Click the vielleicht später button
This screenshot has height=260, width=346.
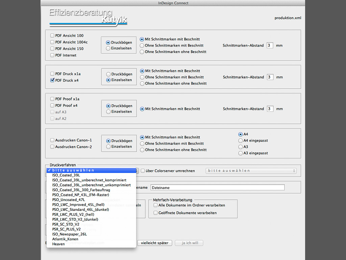pos(155,243)
